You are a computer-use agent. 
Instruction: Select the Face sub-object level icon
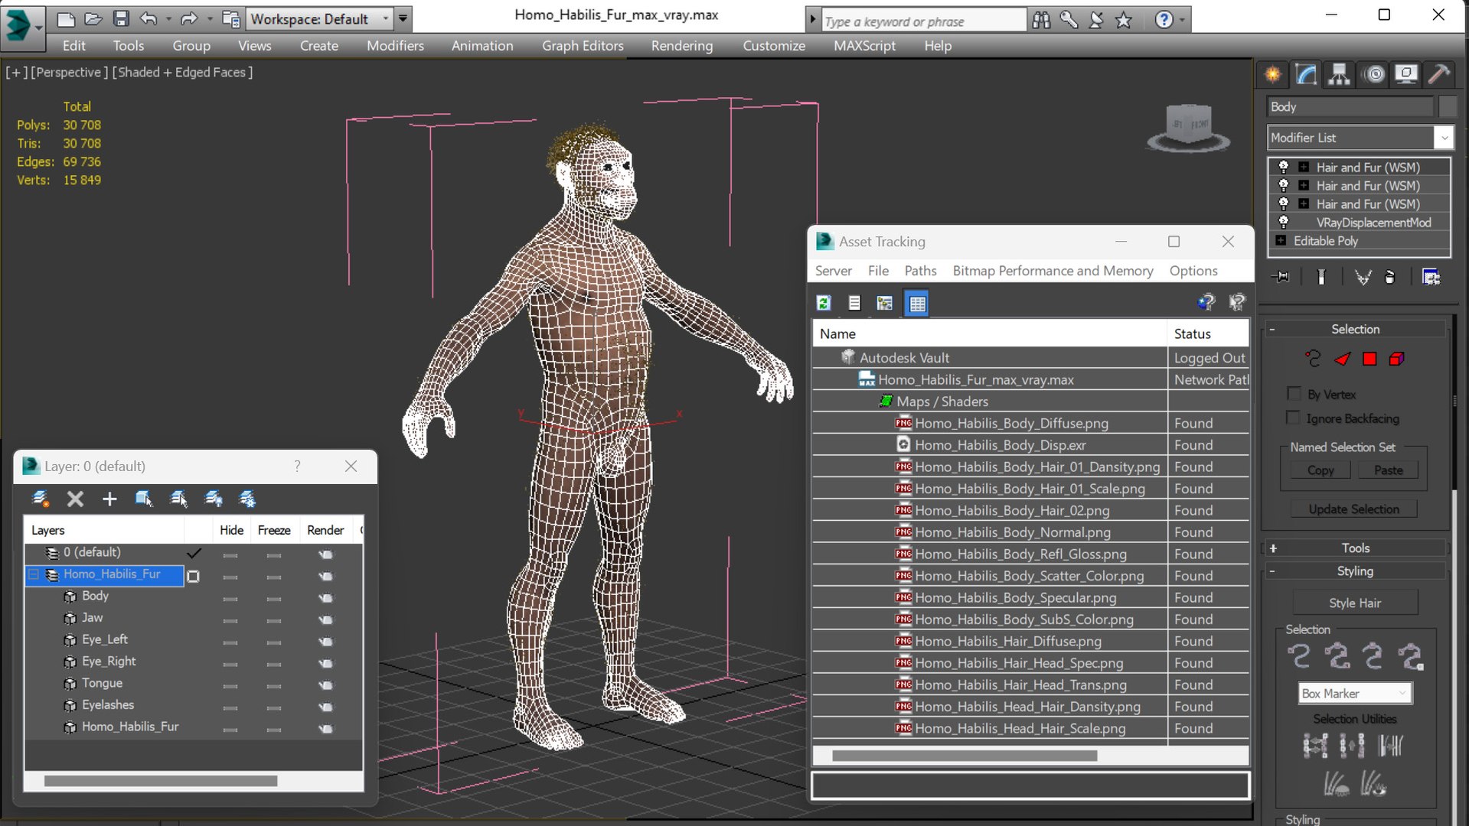pos(1343,359)
